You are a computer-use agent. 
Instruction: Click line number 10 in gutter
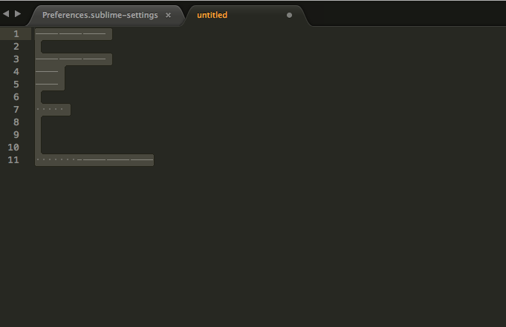pyautogui.click(x=13, y=148)
